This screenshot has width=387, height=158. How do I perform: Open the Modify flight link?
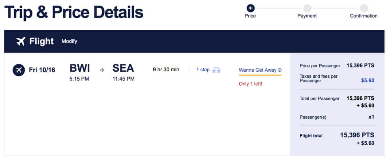click(69, 41)
